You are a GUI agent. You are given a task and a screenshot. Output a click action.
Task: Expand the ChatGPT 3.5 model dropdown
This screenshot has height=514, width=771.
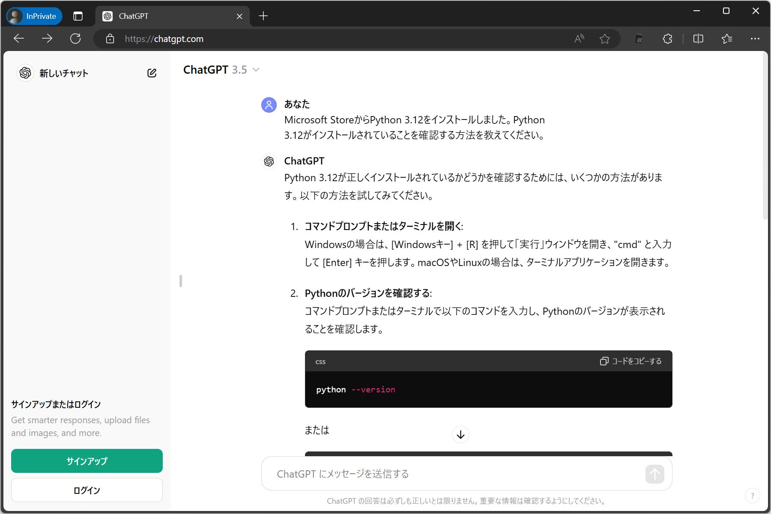(221, 70)
